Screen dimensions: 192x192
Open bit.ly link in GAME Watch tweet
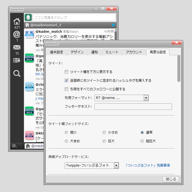point(40,74)
